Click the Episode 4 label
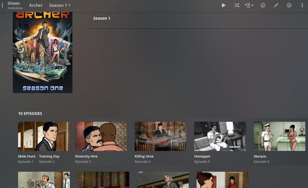This screenshot has height=188, width=308. (142, 162)
